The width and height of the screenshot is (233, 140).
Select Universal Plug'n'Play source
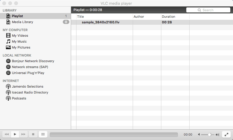point(28,73)
